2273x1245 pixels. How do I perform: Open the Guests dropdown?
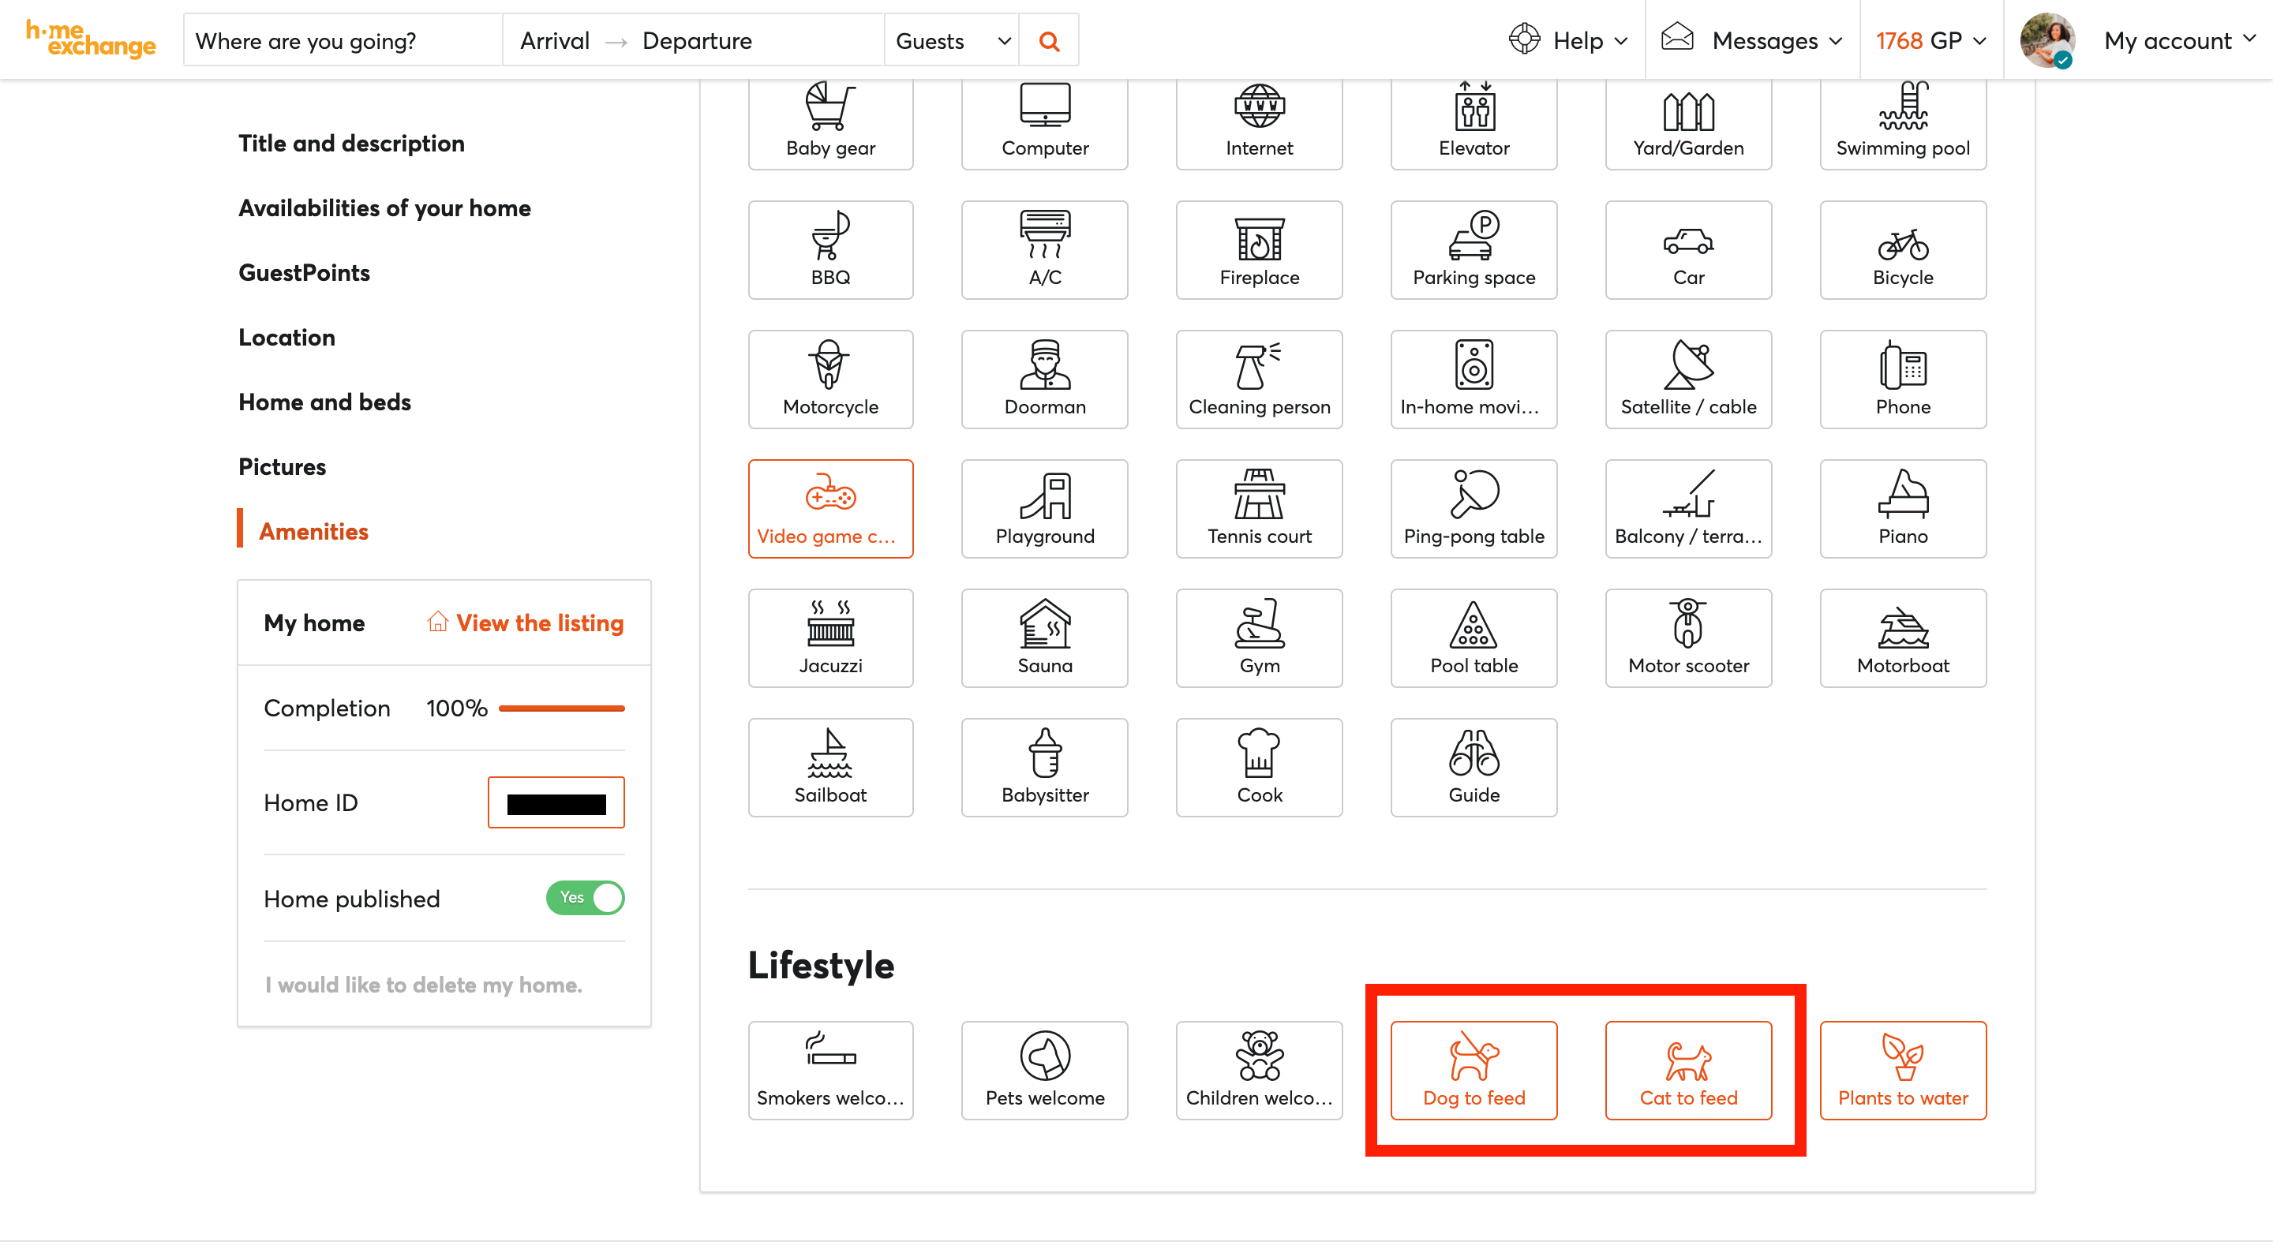(x=951, y=40)
